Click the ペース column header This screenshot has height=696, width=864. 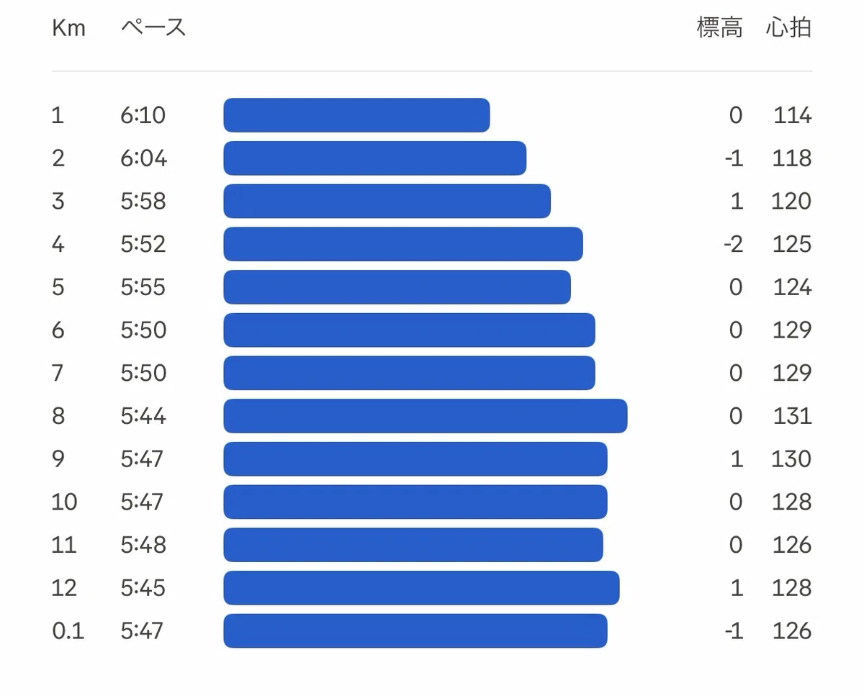pos(153,28)
